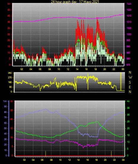138x164 pixels.
Task: Click the 22 hour tick on bottom graph
Action: (114, 160)
